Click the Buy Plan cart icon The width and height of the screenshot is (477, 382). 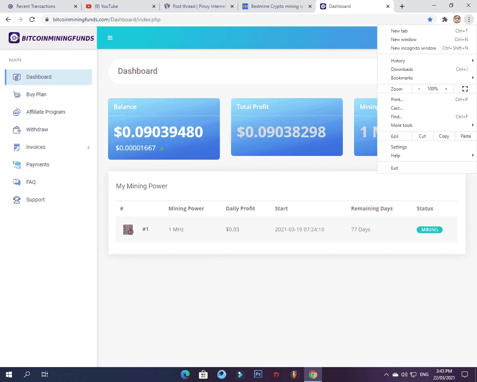coord(17,94)
